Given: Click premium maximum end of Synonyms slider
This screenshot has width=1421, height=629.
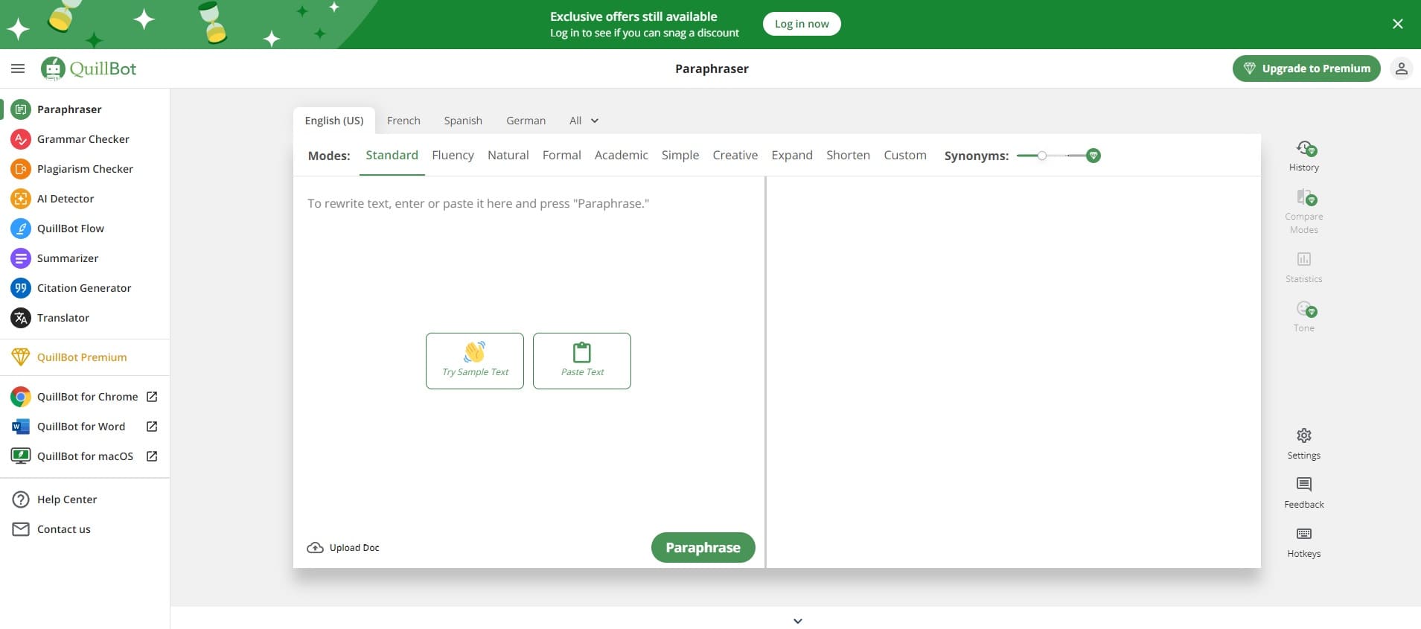Looking at the screenshot, I should [x=1093, y=156].
